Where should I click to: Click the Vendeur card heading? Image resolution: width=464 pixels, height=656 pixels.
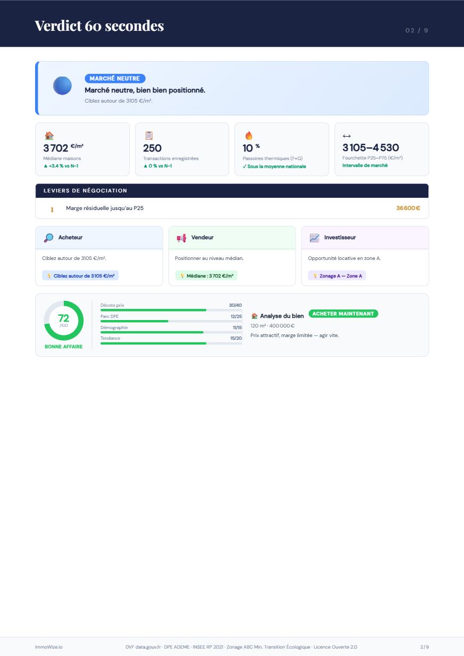(203, 238)
